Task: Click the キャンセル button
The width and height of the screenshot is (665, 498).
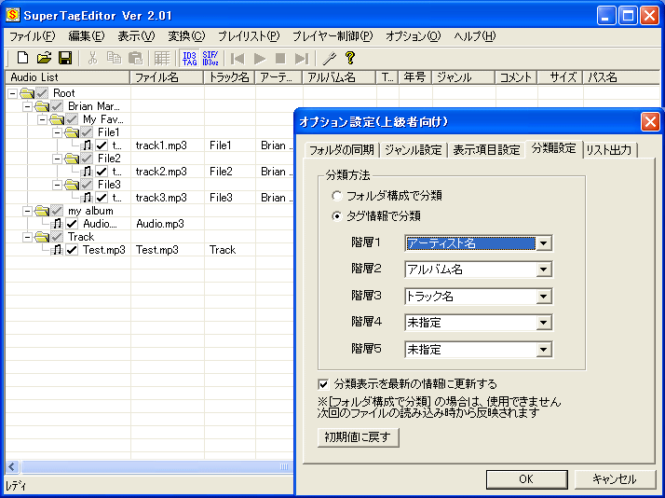Action: [x=614, y=479]
